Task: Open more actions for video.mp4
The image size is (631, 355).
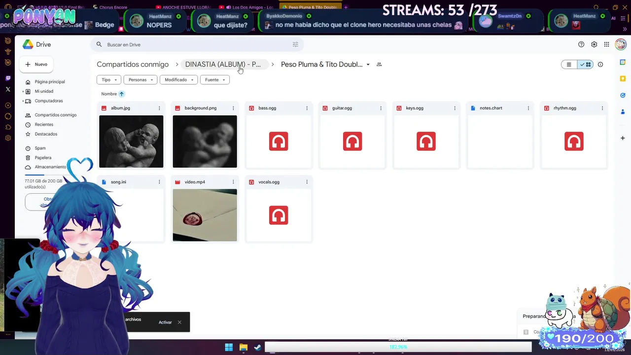Action: (x=233, y=182)
